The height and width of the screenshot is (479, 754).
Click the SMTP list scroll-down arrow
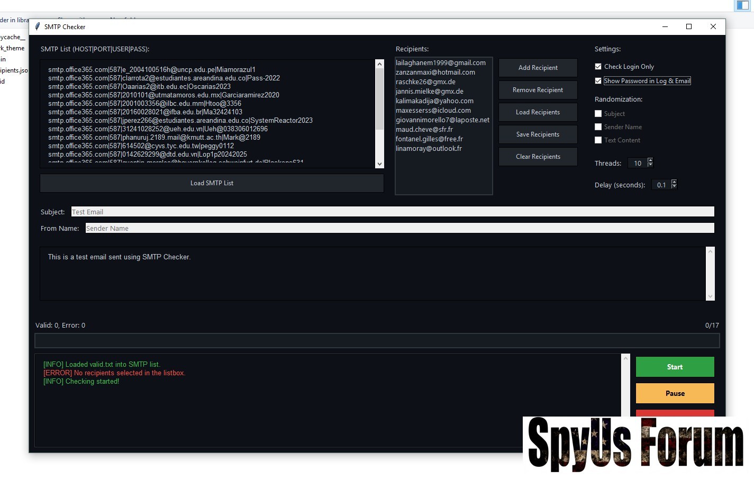point(379,164)
